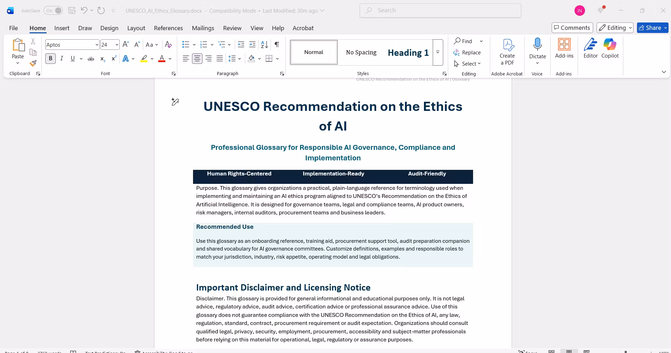Clear all formatting icon
671x353 pixels.
point(168,45)
